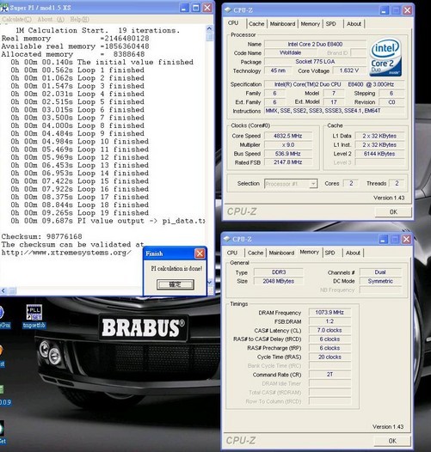Click the memory Size value 2048 MBytes
Viewport: 431px width, 452px height.
279,281
